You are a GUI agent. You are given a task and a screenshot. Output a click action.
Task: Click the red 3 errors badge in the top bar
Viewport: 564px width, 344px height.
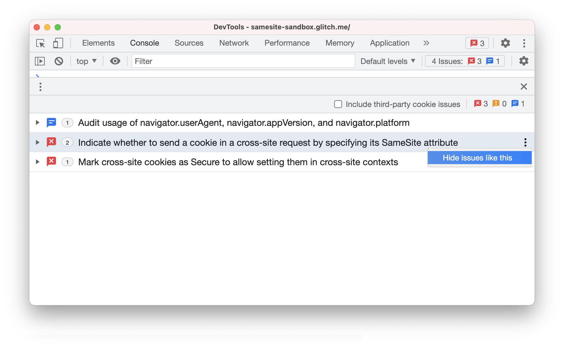[x=477, y=43]
